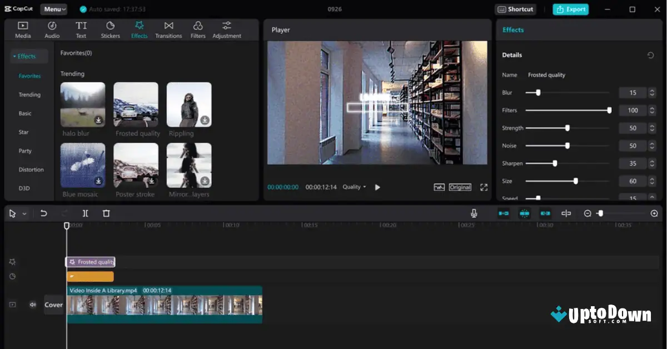Open the Menu dropdown
This screenshot has height=349, width=667.
[x=54, y=9]
